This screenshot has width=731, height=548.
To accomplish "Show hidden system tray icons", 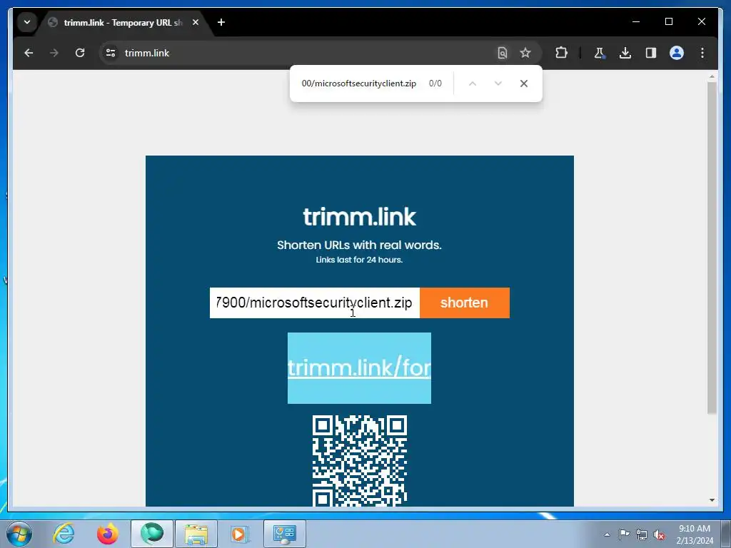I will coord(607,534).
